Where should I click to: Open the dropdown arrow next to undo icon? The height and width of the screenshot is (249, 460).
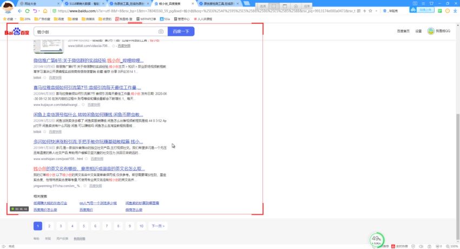[x=39, y=11]
